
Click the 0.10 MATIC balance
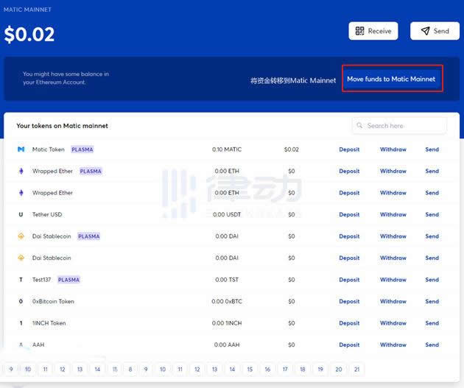pyautogui.click(x=227, y=149)
